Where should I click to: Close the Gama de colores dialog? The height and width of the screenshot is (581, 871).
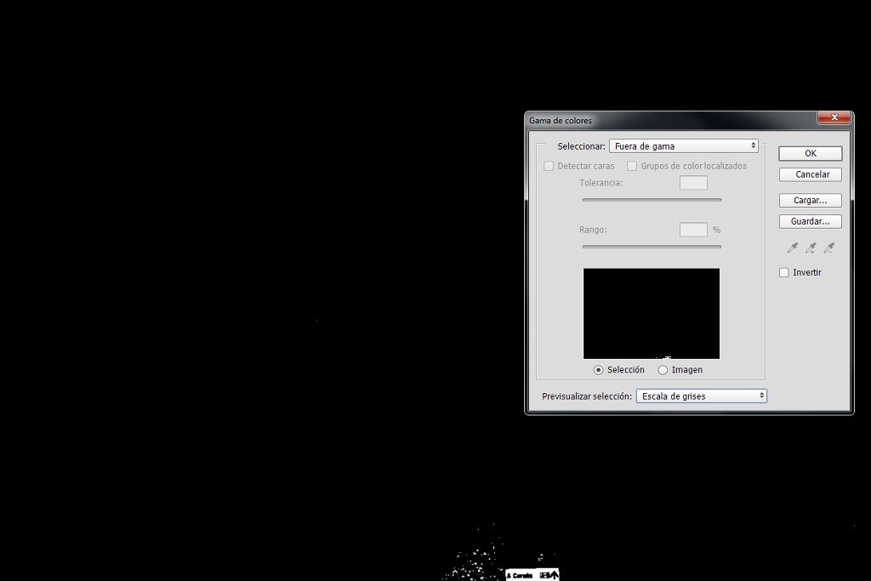pos(834,117)
